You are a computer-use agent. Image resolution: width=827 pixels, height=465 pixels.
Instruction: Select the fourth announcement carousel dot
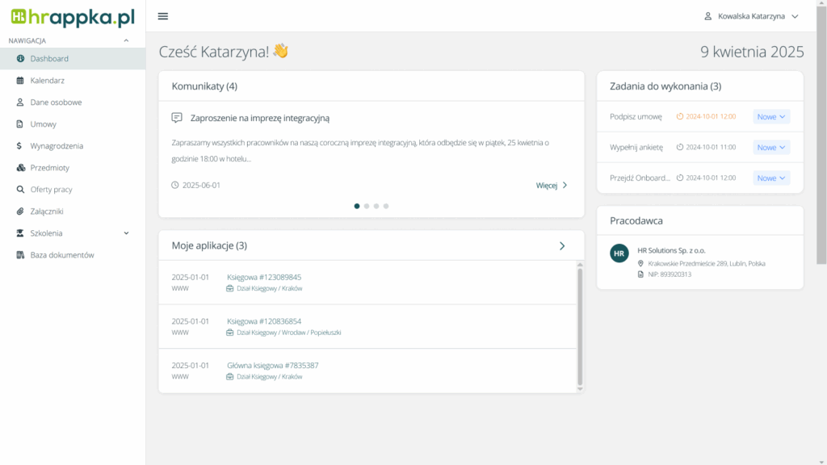point(386,206)
